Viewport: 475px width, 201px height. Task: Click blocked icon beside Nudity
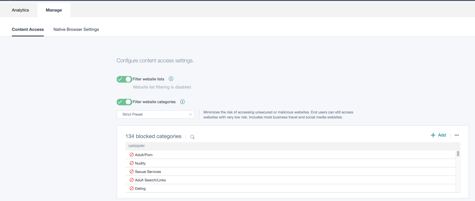(132, 163)
